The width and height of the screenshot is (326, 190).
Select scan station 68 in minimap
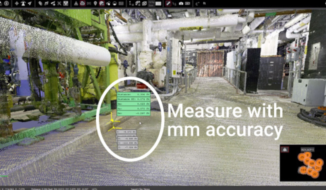point(312,164)
